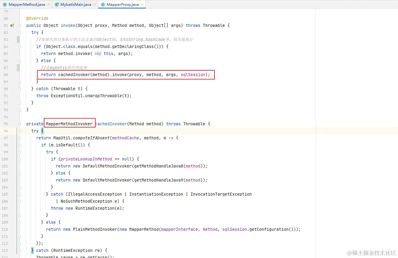
Task: Click the implements-method gutter icon on line 81
Action: [12, 25]
